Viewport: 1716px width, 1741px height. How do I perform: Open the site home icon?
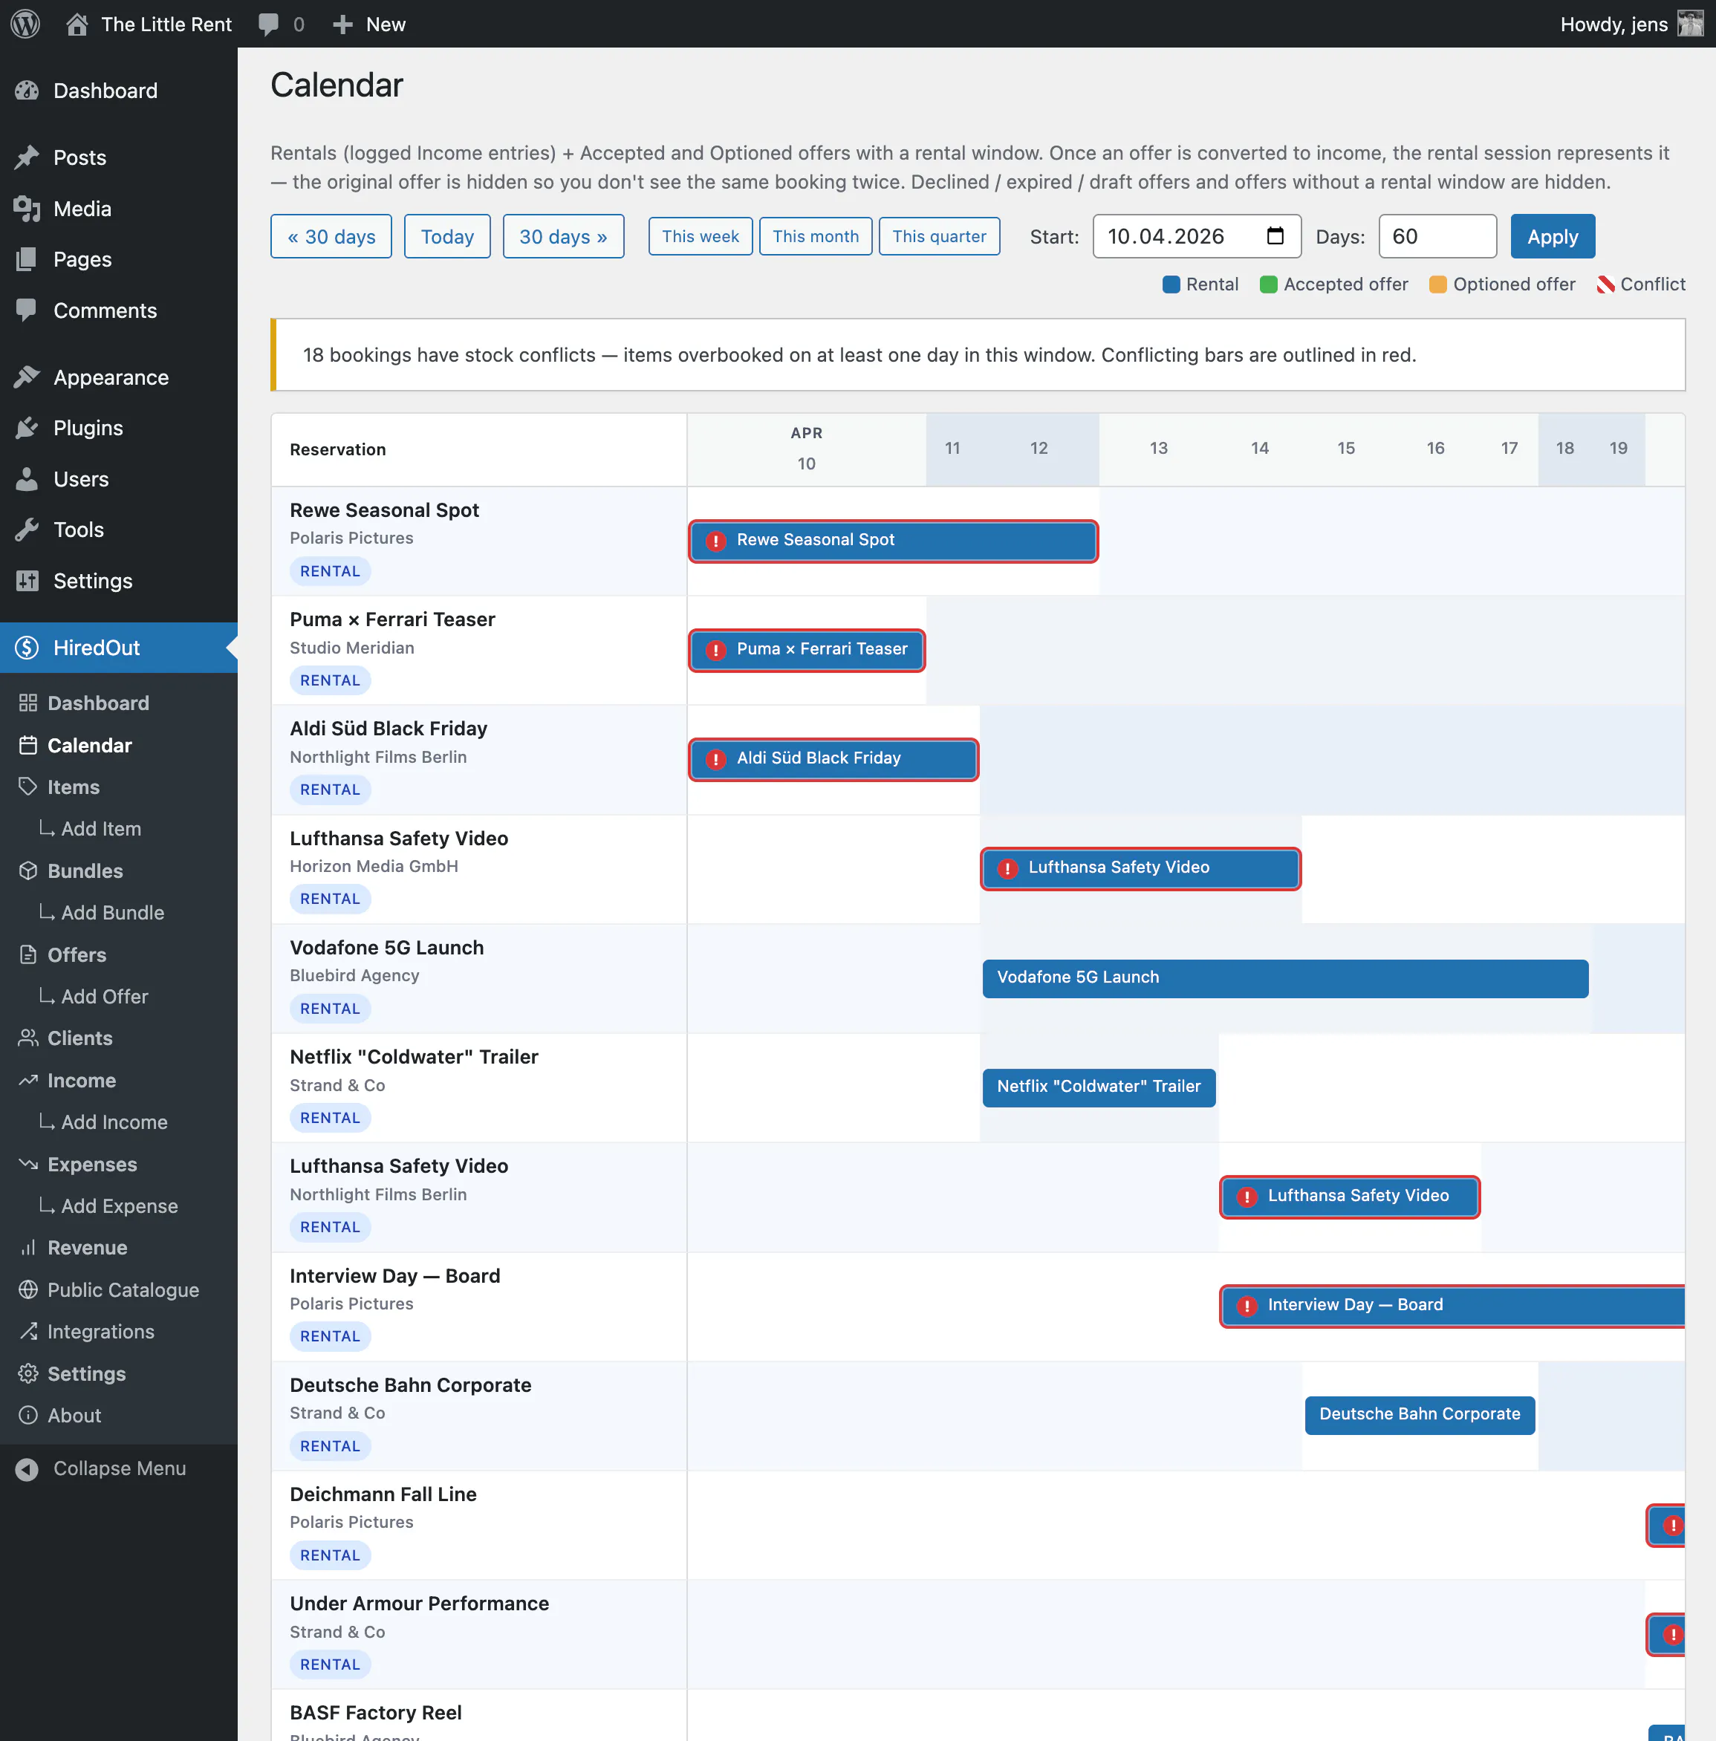(77, 25)
